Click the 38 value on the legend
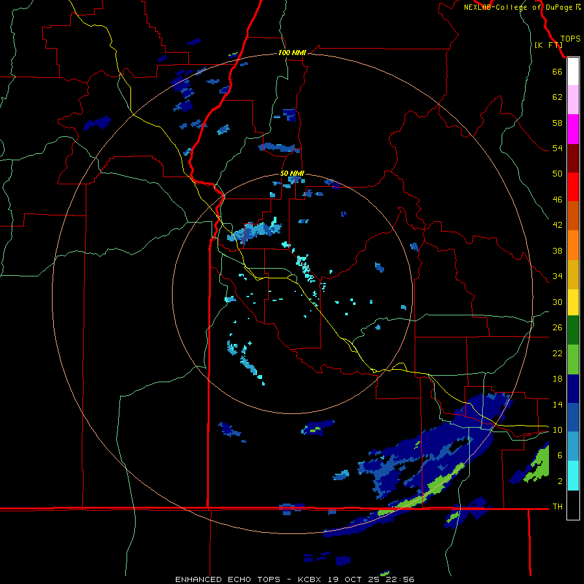 click(x=557, y=250)
